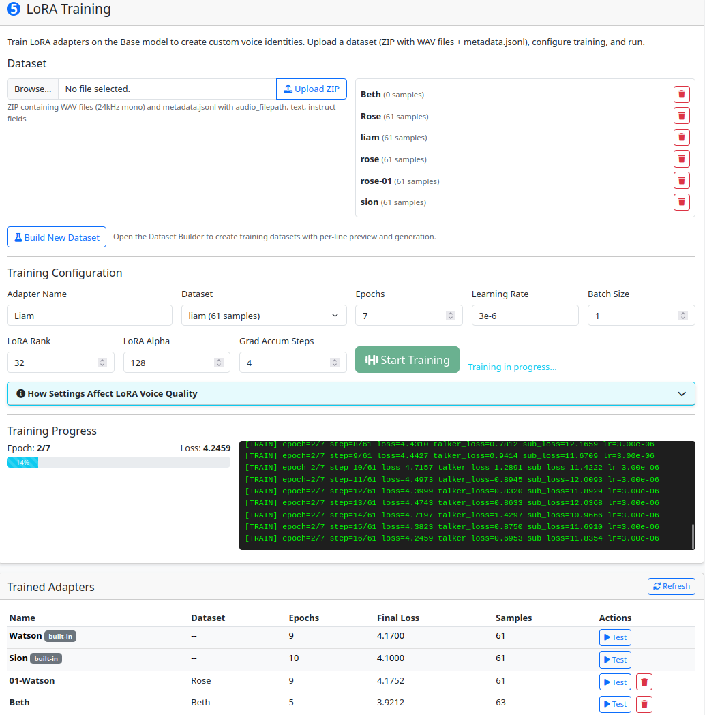
Task: Click the Adapter Name input field
Action: 89,316
